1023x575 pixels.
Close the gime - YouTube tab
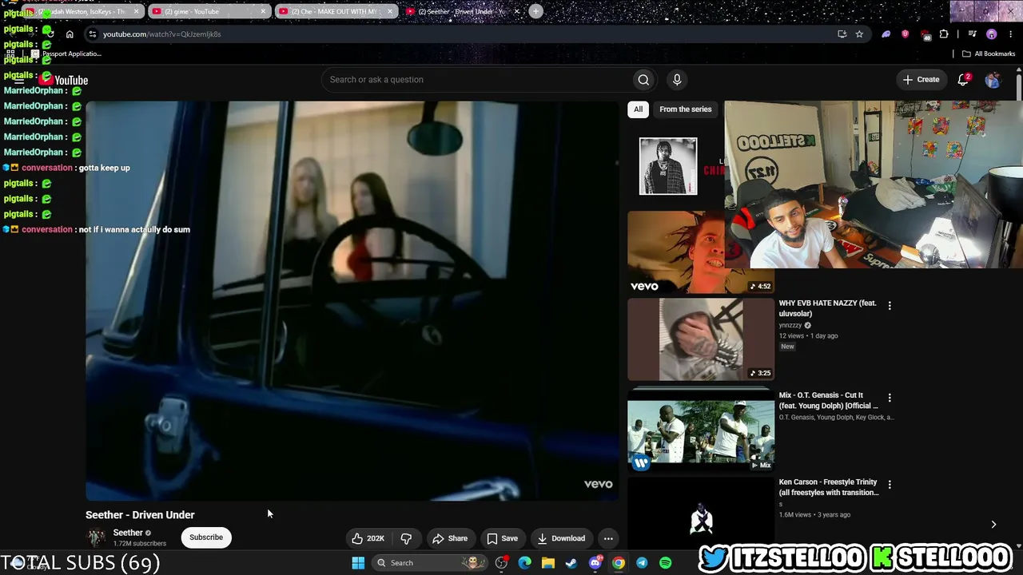click(x=263, y=12)
